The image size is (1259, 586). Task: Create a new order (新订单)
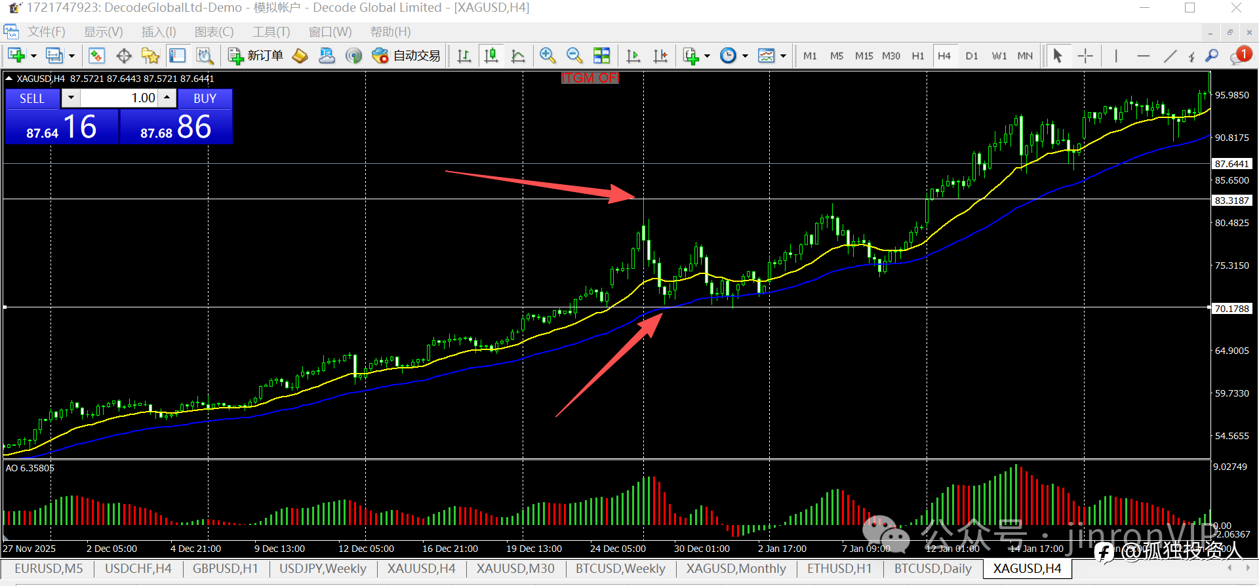click(256, 56)
